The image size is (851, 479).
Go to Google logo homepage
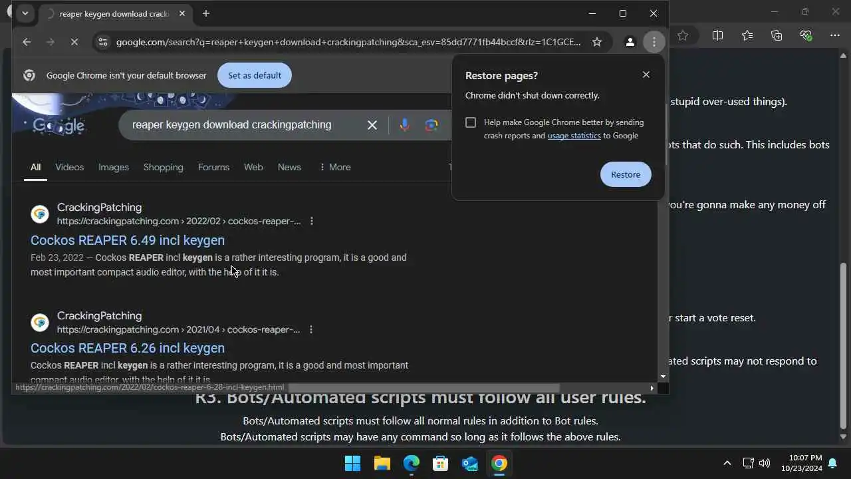click(59, 125)
